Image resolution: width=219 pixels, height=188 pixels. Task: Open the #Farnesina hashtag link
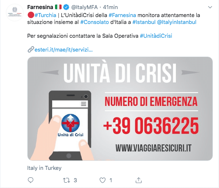122,15
